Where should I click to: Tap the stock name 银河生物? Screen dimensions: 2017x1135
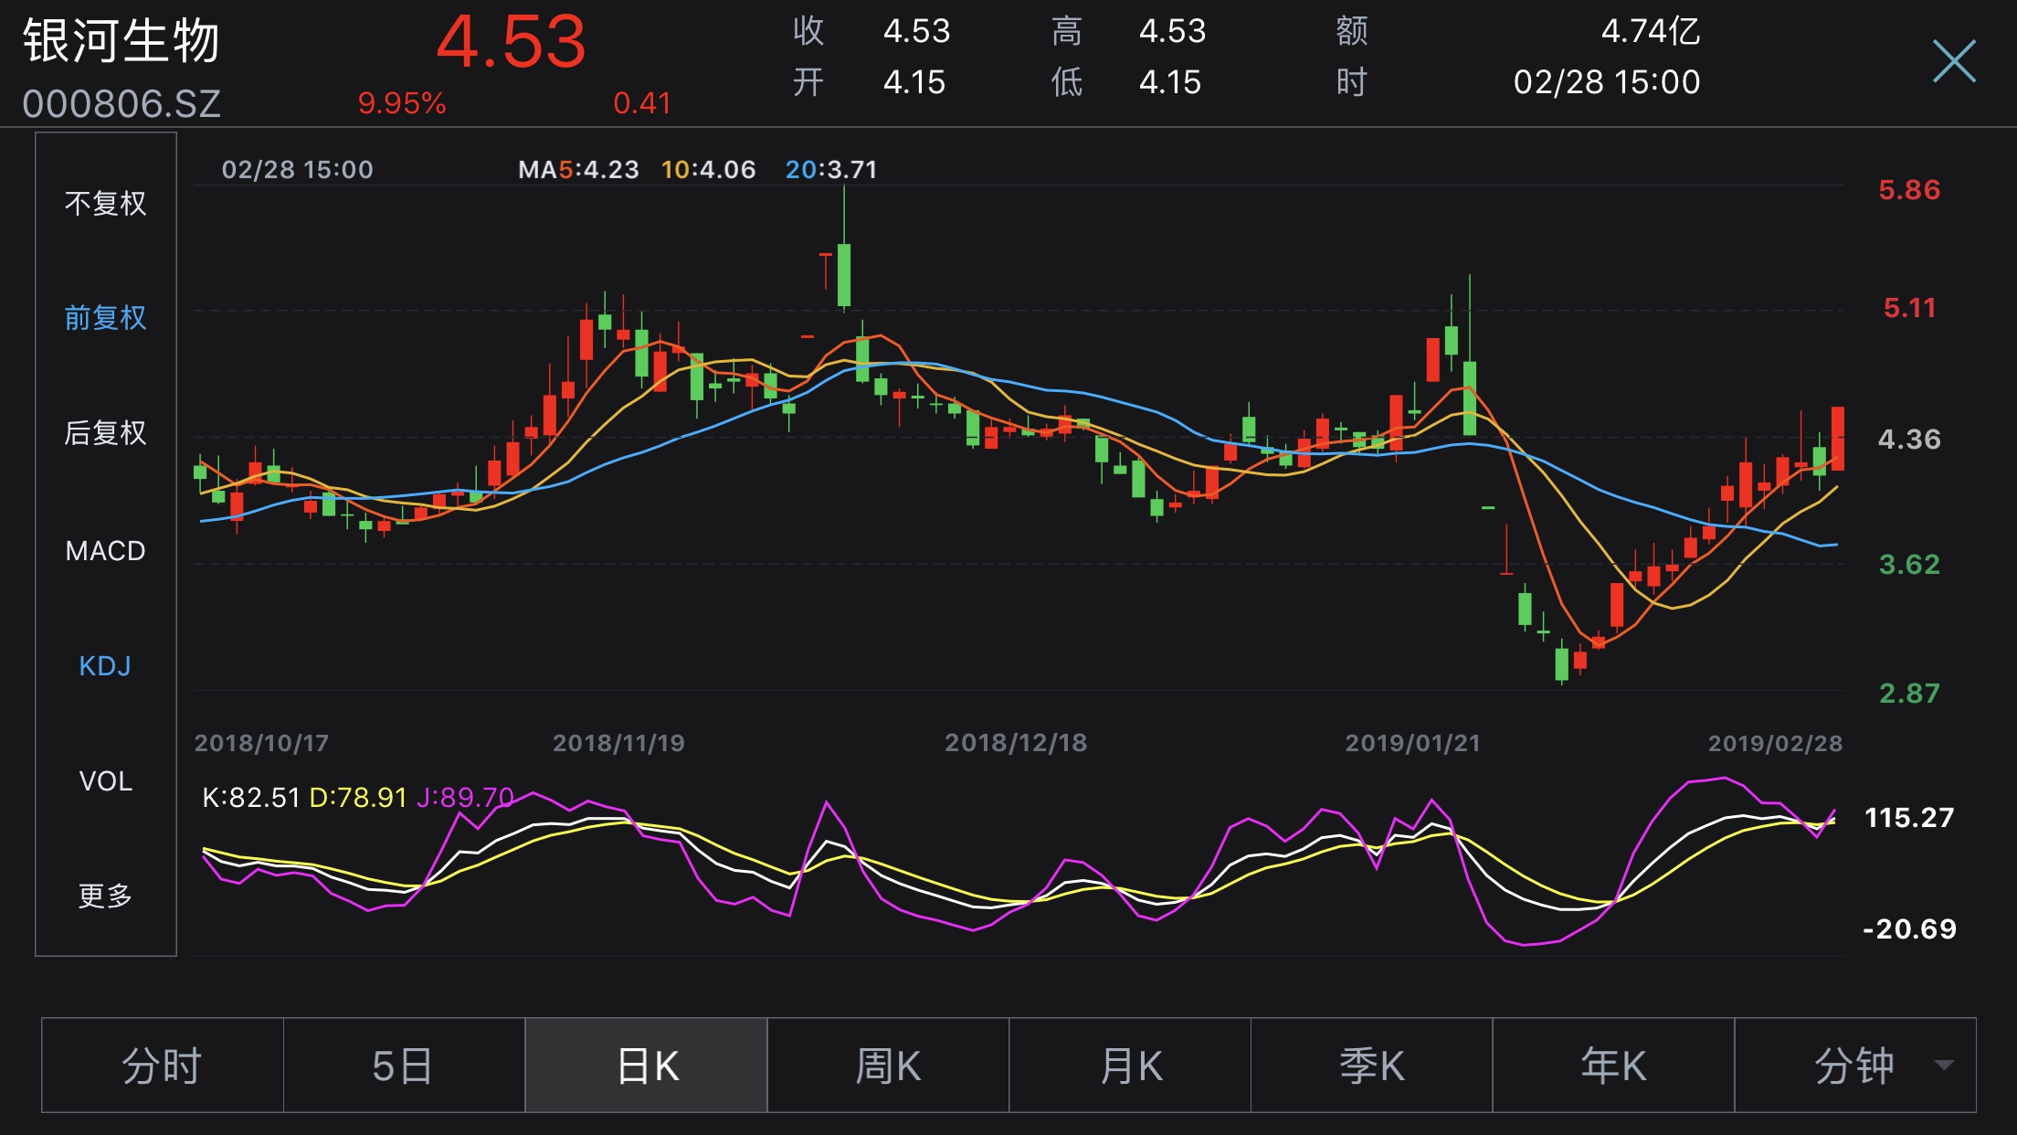pos(121,42)
